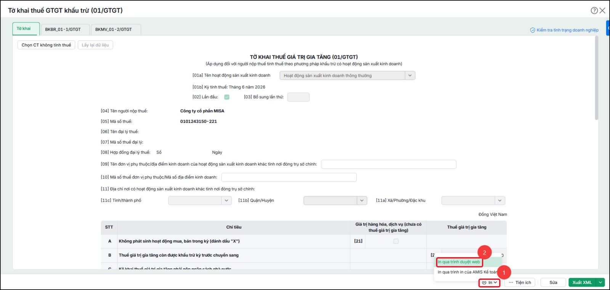The width and height of the screenshot is (610, 290).
Task: Click [01b] Kỳ tính thuế: Tháng 6 năm 2026
Action: pyautogui.click(x=229, y=87)
